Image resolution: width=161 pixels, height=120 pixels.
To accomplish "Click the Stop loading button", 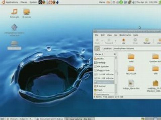I will pos(135,41).
